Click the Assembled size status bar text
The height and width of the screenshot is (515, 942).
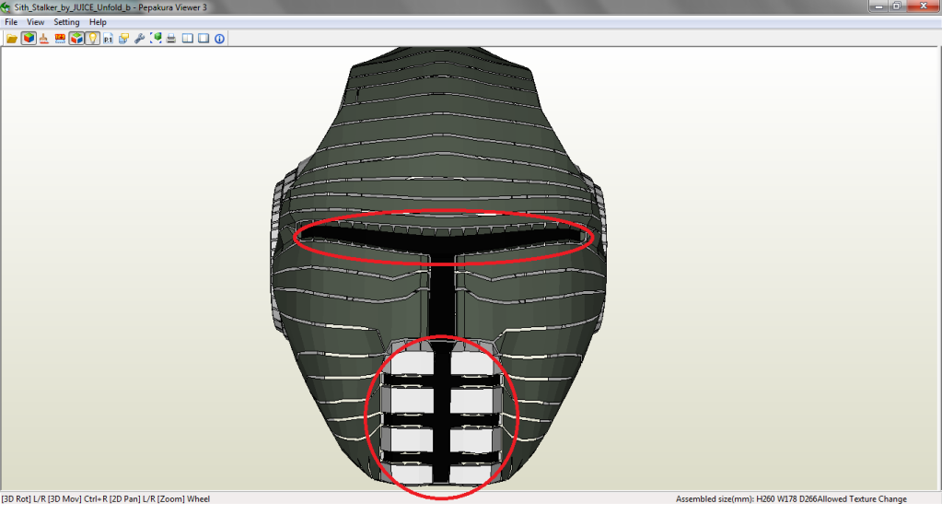791,498
